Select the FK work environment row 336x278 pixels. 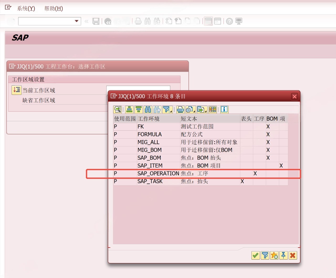click(x=201, y=127)
